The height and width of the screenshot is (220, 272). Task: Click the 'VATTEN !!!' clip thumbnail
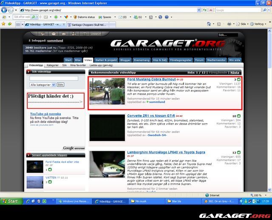tap(35, 182)
